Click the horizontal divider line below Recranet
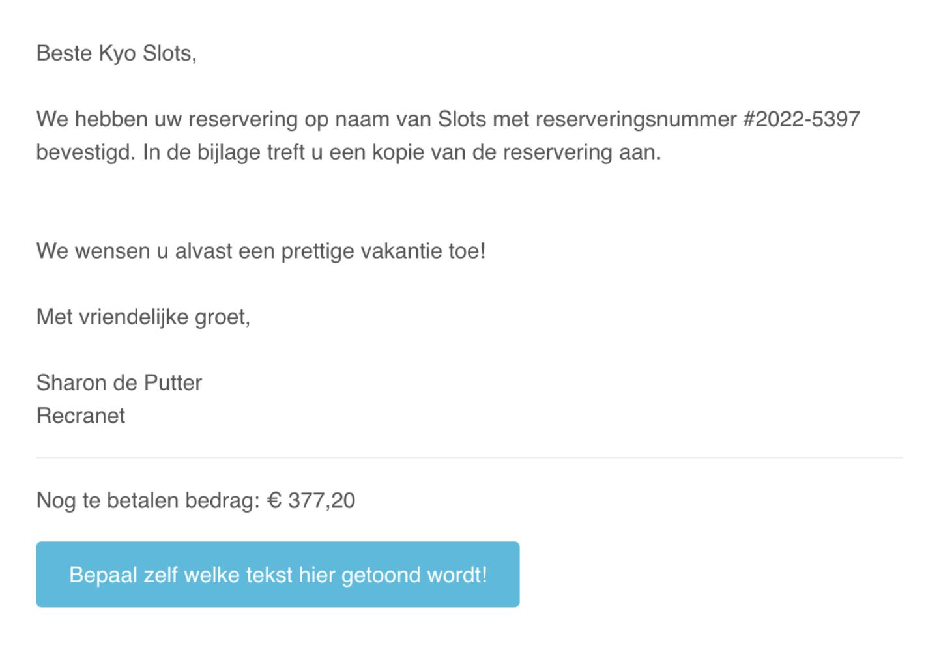This screenshot has width=939, height=667. click(x=469, y=457)
